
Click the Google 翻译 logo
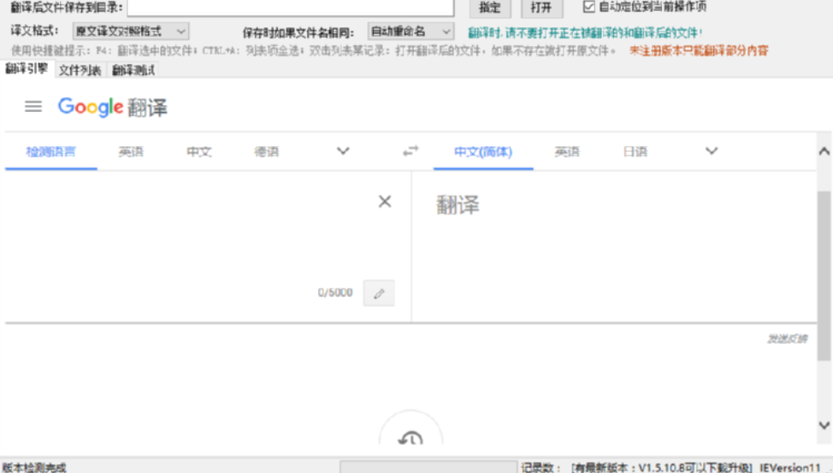113,107
